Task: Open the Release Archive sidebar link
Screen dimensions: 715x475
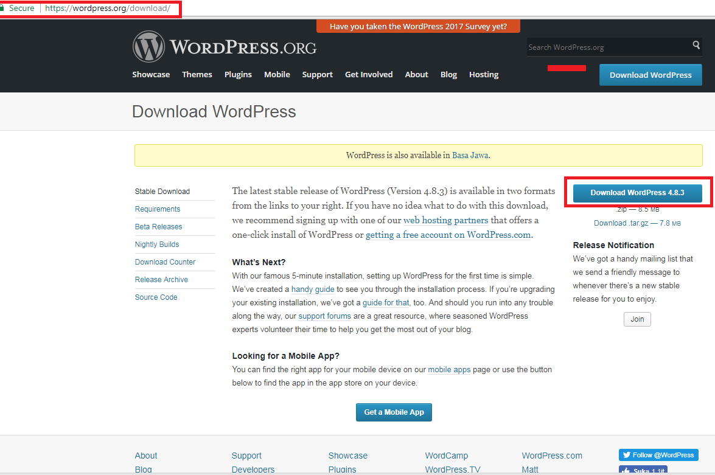Action: click(x=161, y=280)
